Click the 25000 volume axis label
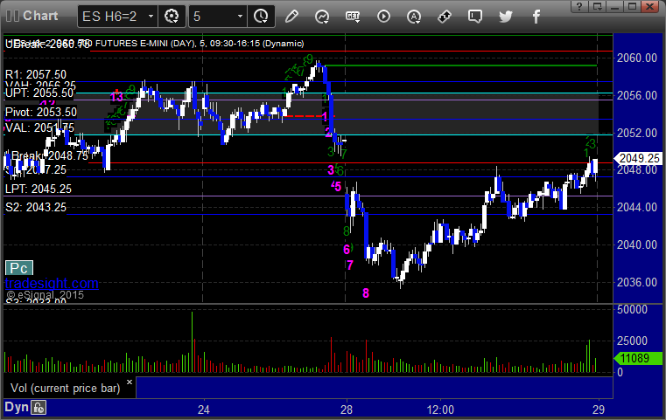Image resolution: width=666 pixels, height=420 pixels. (632, 341)
